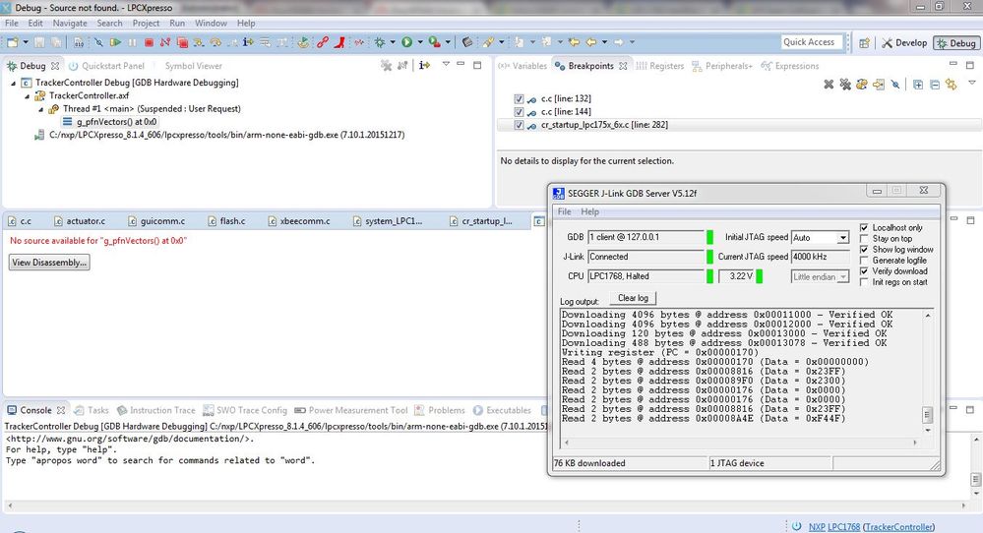983x533 pixels.
Task: Click the red boot toolbar icon
Action: coord(339,42)
